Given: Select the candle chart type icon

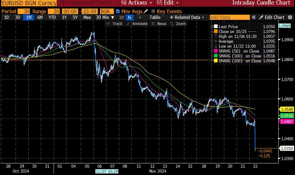Looking at the screenshot, I should click(x=130, y=17).
